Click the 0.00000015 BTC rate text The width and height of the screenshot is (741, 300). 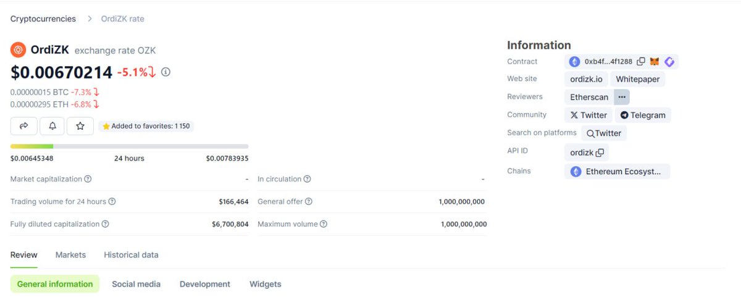(x=40, y=92)
